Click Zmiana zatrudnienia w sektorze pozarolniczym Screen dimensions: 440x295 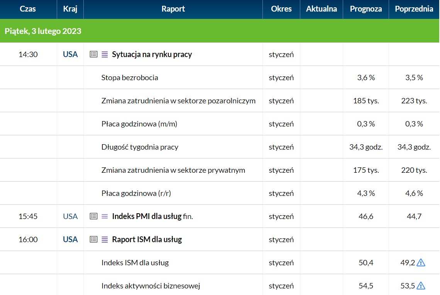(x=178, y=101)
